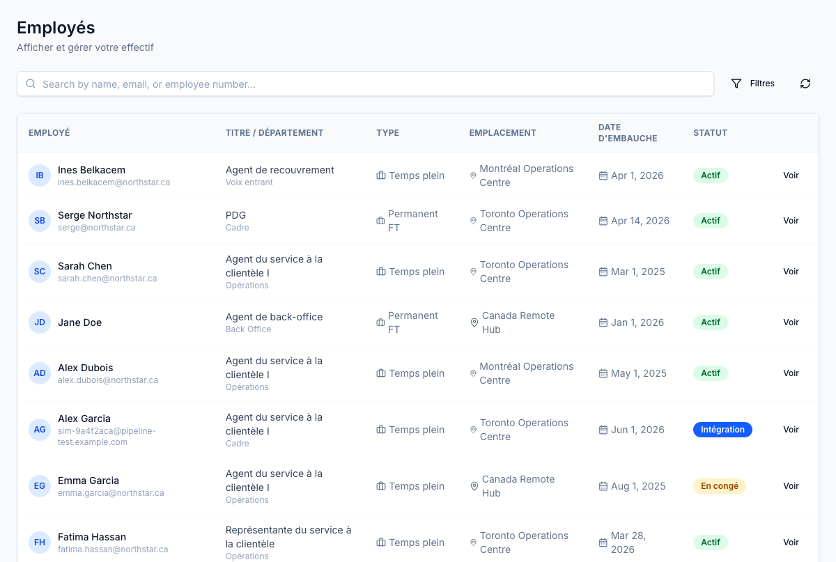Click location pin in Alex Garcia row
This screenshot has height=562, width=836.
point(473,430)
